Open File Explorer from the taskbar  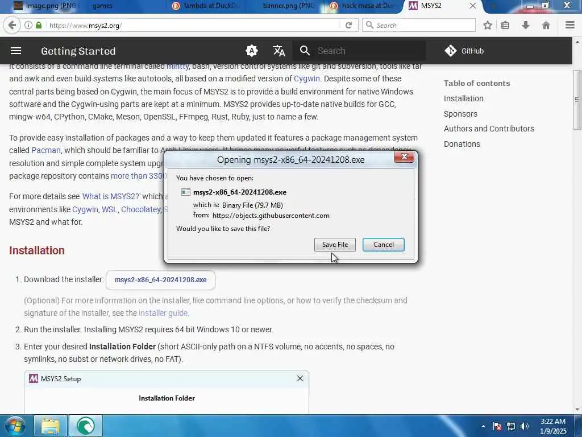coord(51,426)
